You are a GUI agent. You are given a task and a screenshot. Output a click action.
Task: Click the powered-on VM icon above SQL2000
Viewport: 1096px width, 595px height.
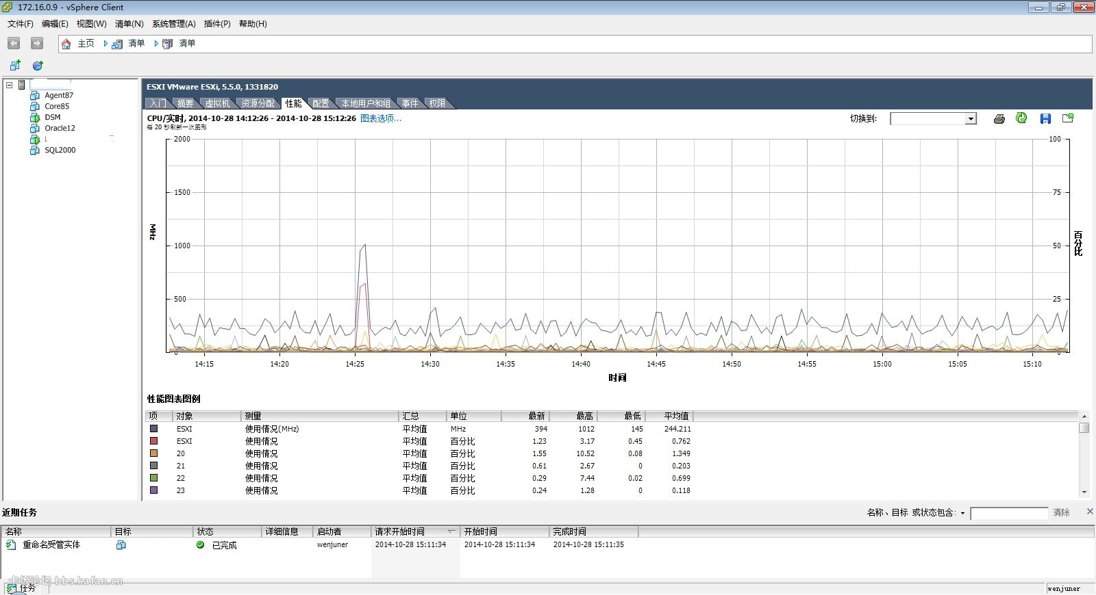tap(35, 139)
